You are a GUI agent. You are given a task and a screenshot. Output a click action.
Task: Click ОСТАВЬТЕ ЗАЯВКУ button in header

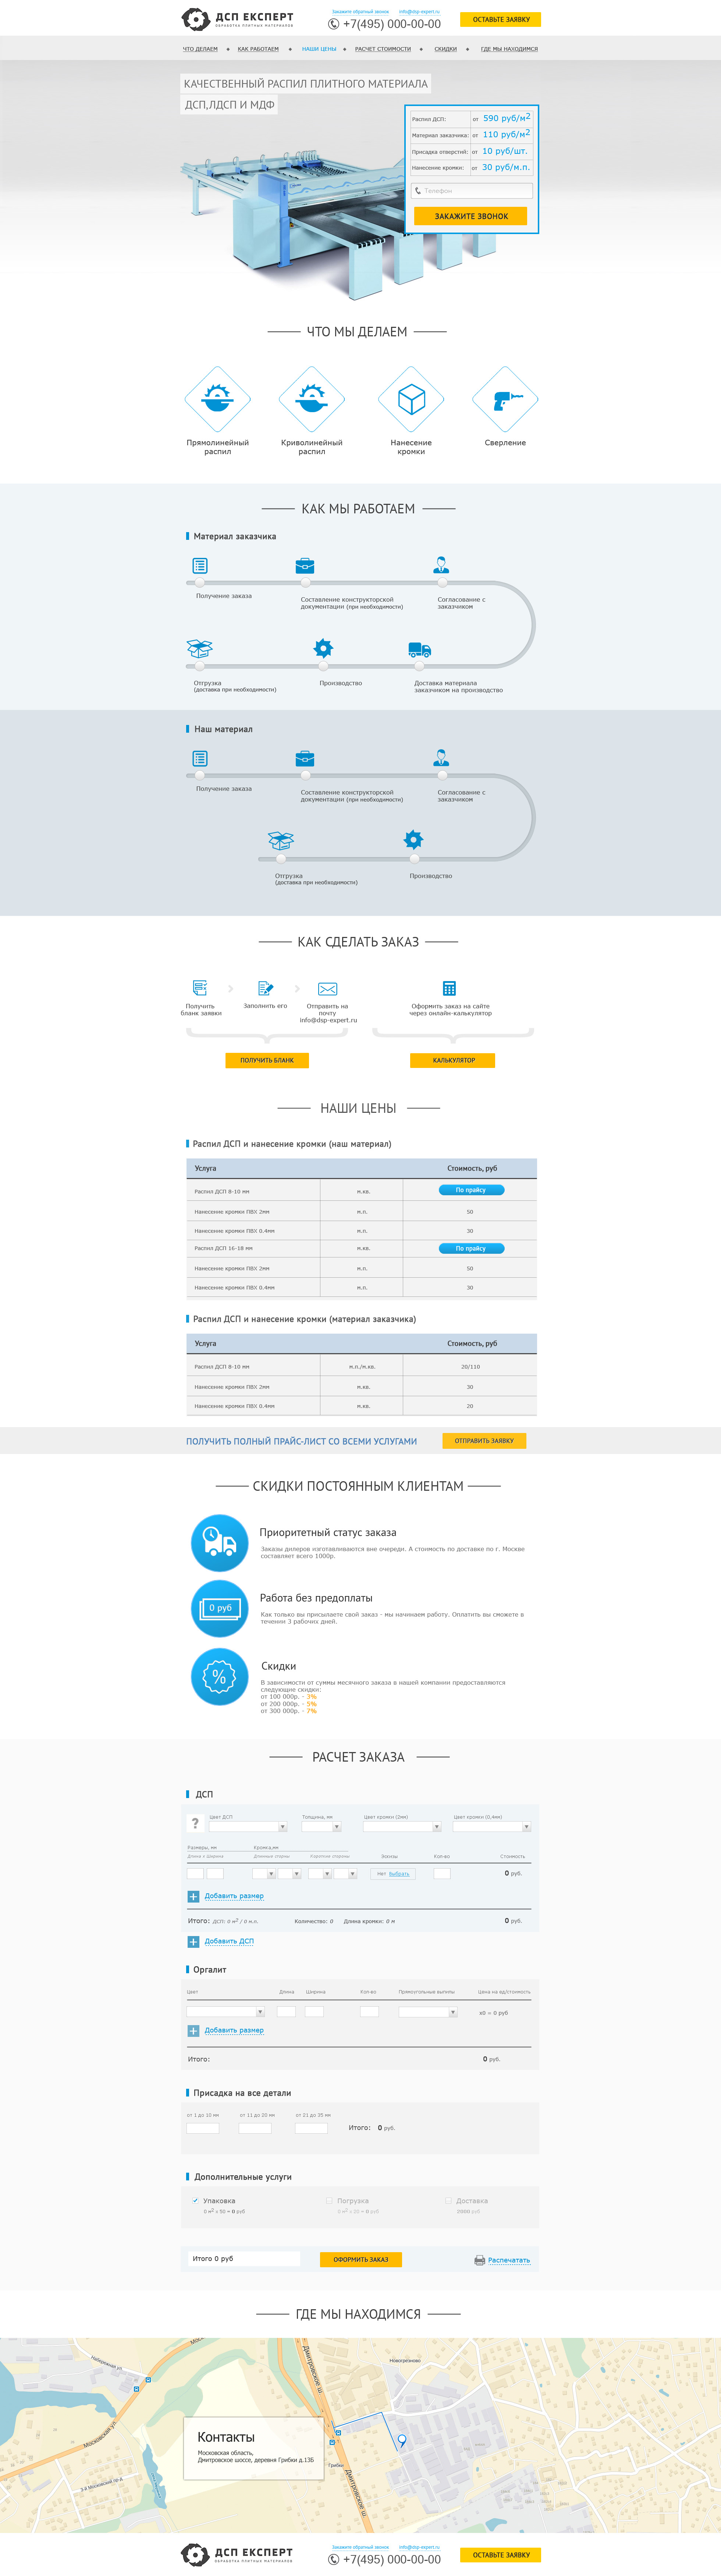pos(501,19)
